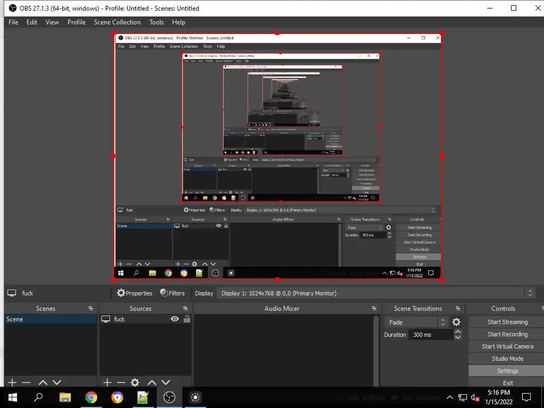Open Windows notification center icon

pos(526,397)
